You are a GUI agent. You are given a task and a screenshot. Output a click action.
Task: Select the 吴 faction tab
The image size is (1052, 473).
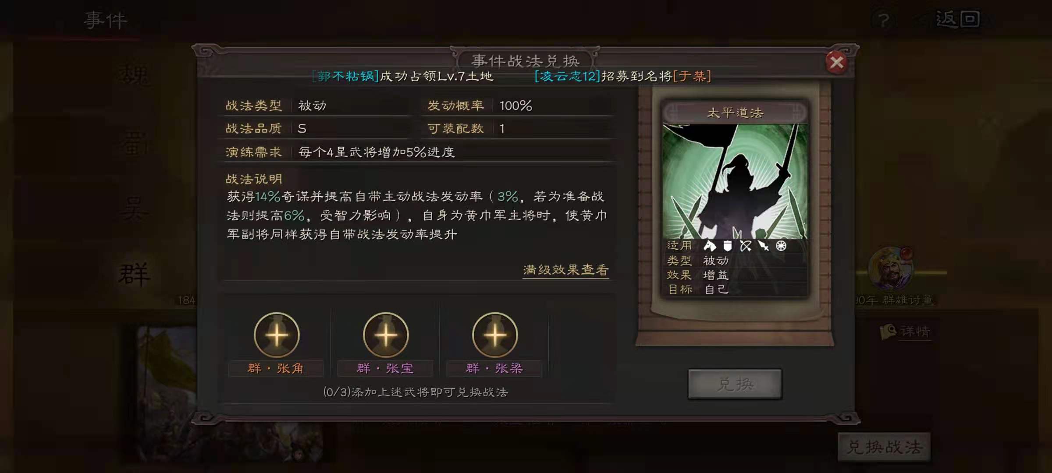pos(133,209)
